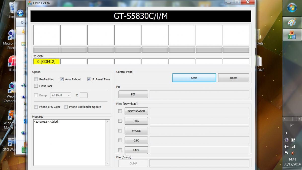This screenshot has height=170, width=302.
Task: Click the Windows Movie Maker desktop shortcut
Action: [x=11, y=115]
